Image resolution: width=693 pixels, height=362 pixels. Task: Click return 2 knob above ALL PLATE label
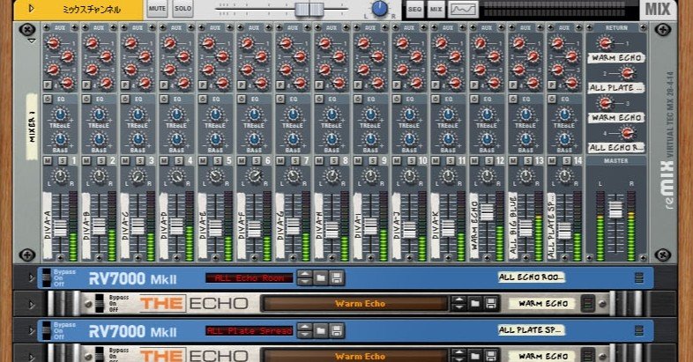(x=627, y=73)
